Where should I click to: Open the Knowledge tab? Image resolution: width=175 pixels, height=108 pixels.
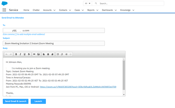click(125, 10)
